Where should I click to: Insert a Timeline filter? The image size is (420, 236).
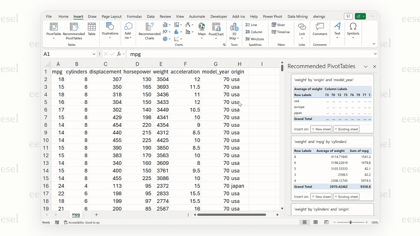[280, 32]
